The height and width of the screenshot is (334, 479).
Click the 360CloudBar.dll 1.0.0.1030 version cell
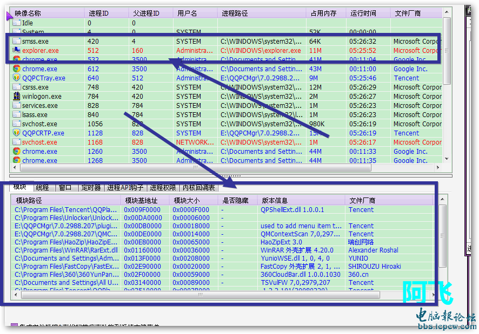click(300, 275)
